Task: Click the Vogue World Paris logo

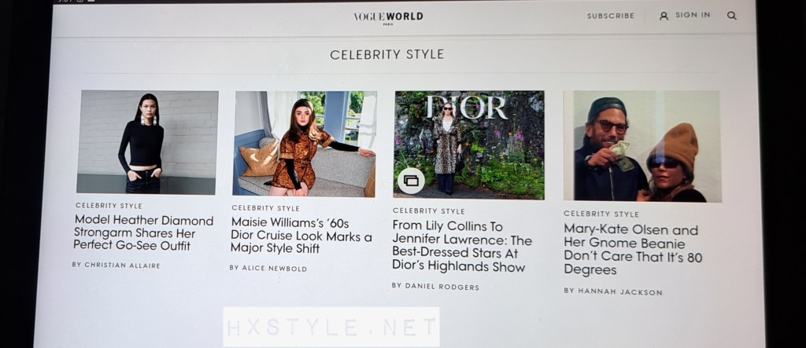Action: pyautogui.click(x=389, y=17)
